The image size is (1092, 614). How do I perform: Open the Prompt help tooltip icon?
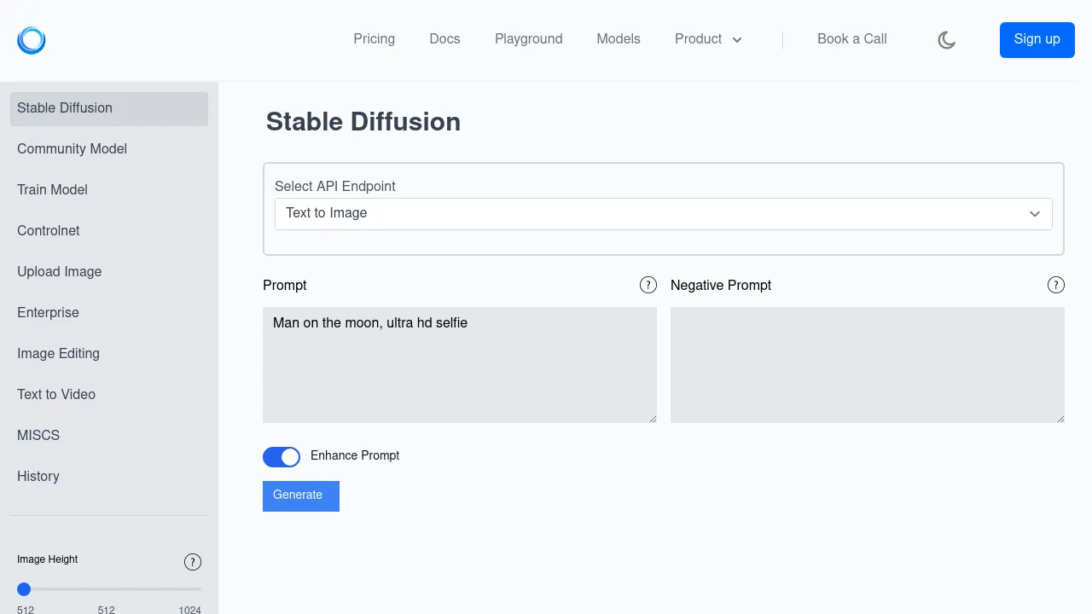pos(648,285)
